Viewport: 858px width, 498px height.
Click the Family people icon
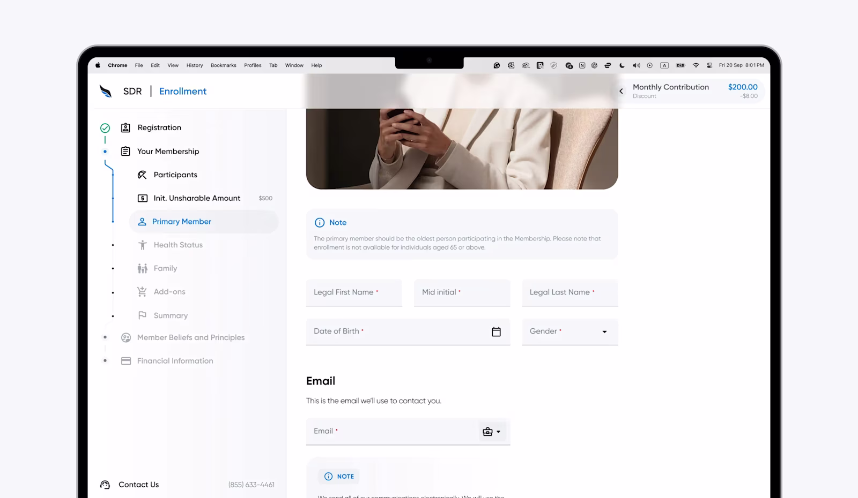142,268
